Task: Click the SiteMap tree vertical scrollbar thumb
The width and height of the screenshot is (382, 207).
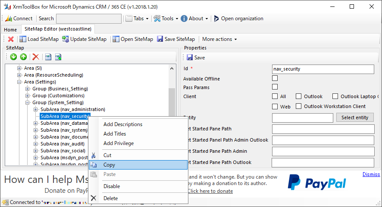Action: click(x=172, y=102)
